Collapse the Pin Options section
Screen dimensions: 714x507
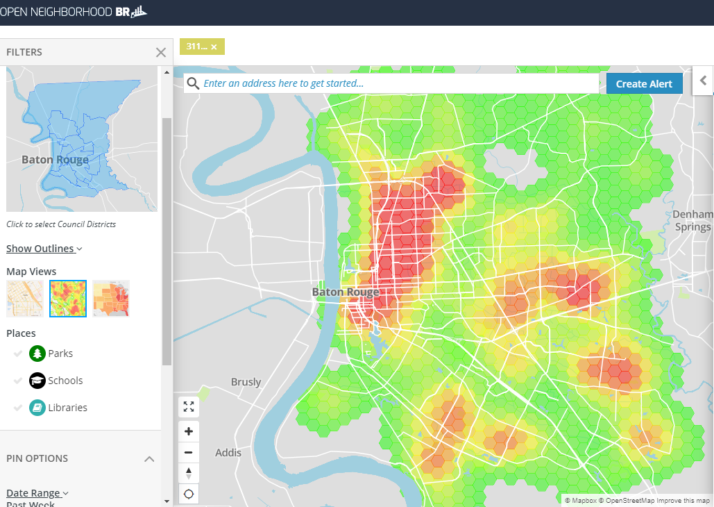click(x=149, y=459)
